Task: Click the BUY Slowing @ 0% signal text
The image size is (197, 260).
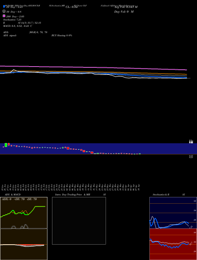Action: pyautogui.click(x=62, y=35)
